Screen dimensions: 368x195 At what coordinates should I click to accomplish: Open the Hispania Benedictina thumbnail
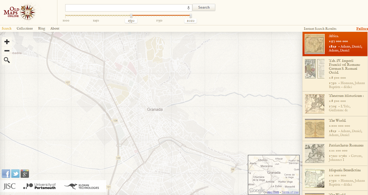pyautogui.click(x=315, y=178)
